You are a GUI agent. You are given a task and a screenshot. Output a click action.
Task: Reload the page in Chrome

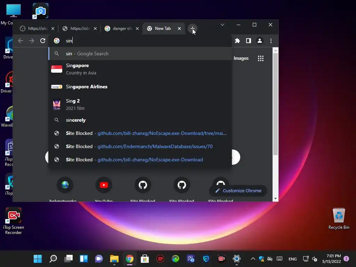(x=43, y=41)
